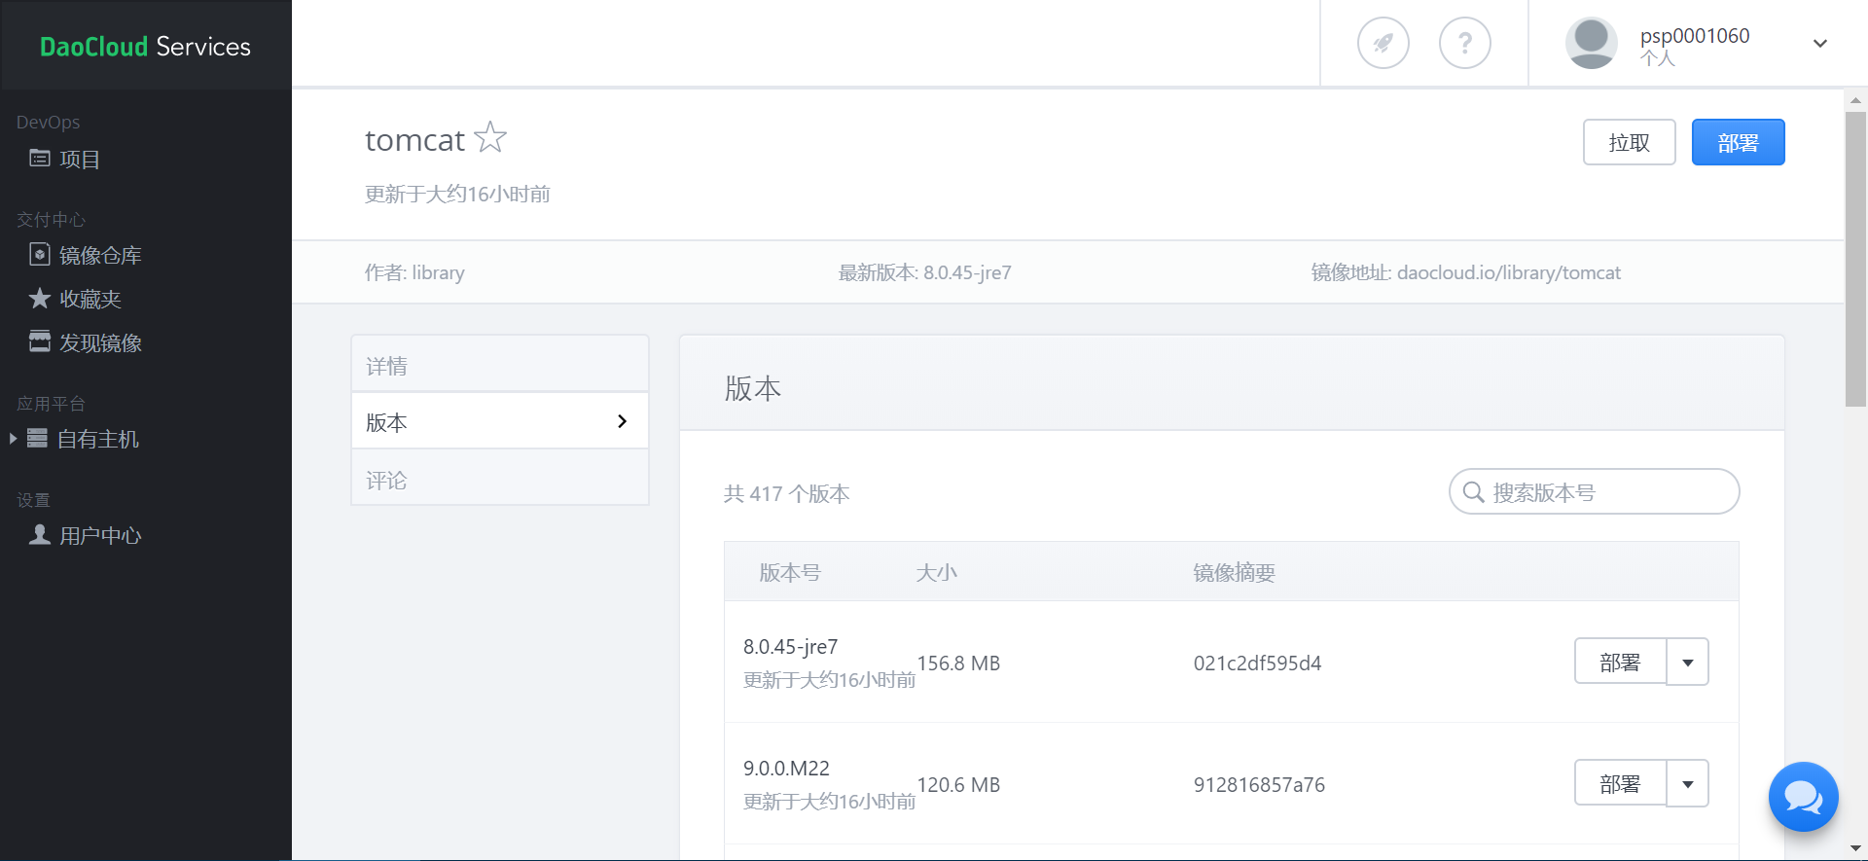1868x861 pixels.
Task: Click the 镜像摘要 column header
Action: pyautogui.click(x=1234, y=572)
